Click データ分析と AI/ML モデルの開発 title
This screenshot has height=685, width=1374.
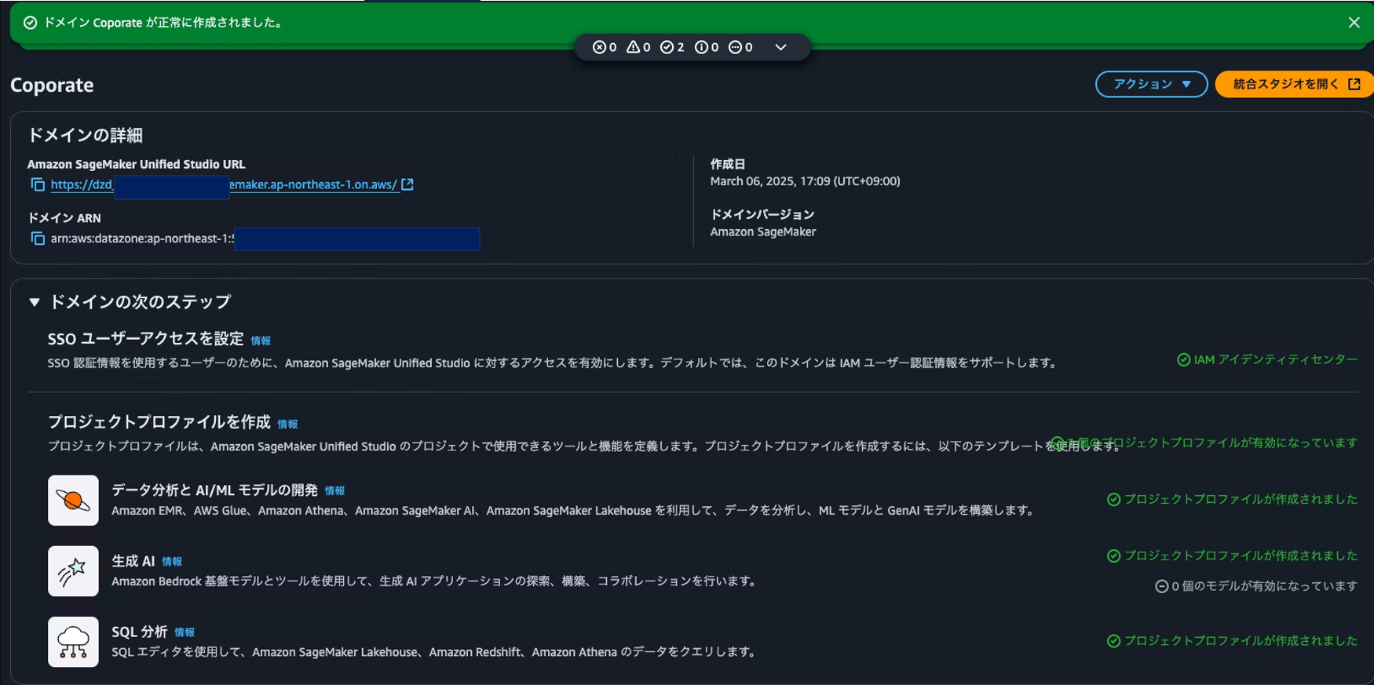pyautogui.click(x=214, y=490)
